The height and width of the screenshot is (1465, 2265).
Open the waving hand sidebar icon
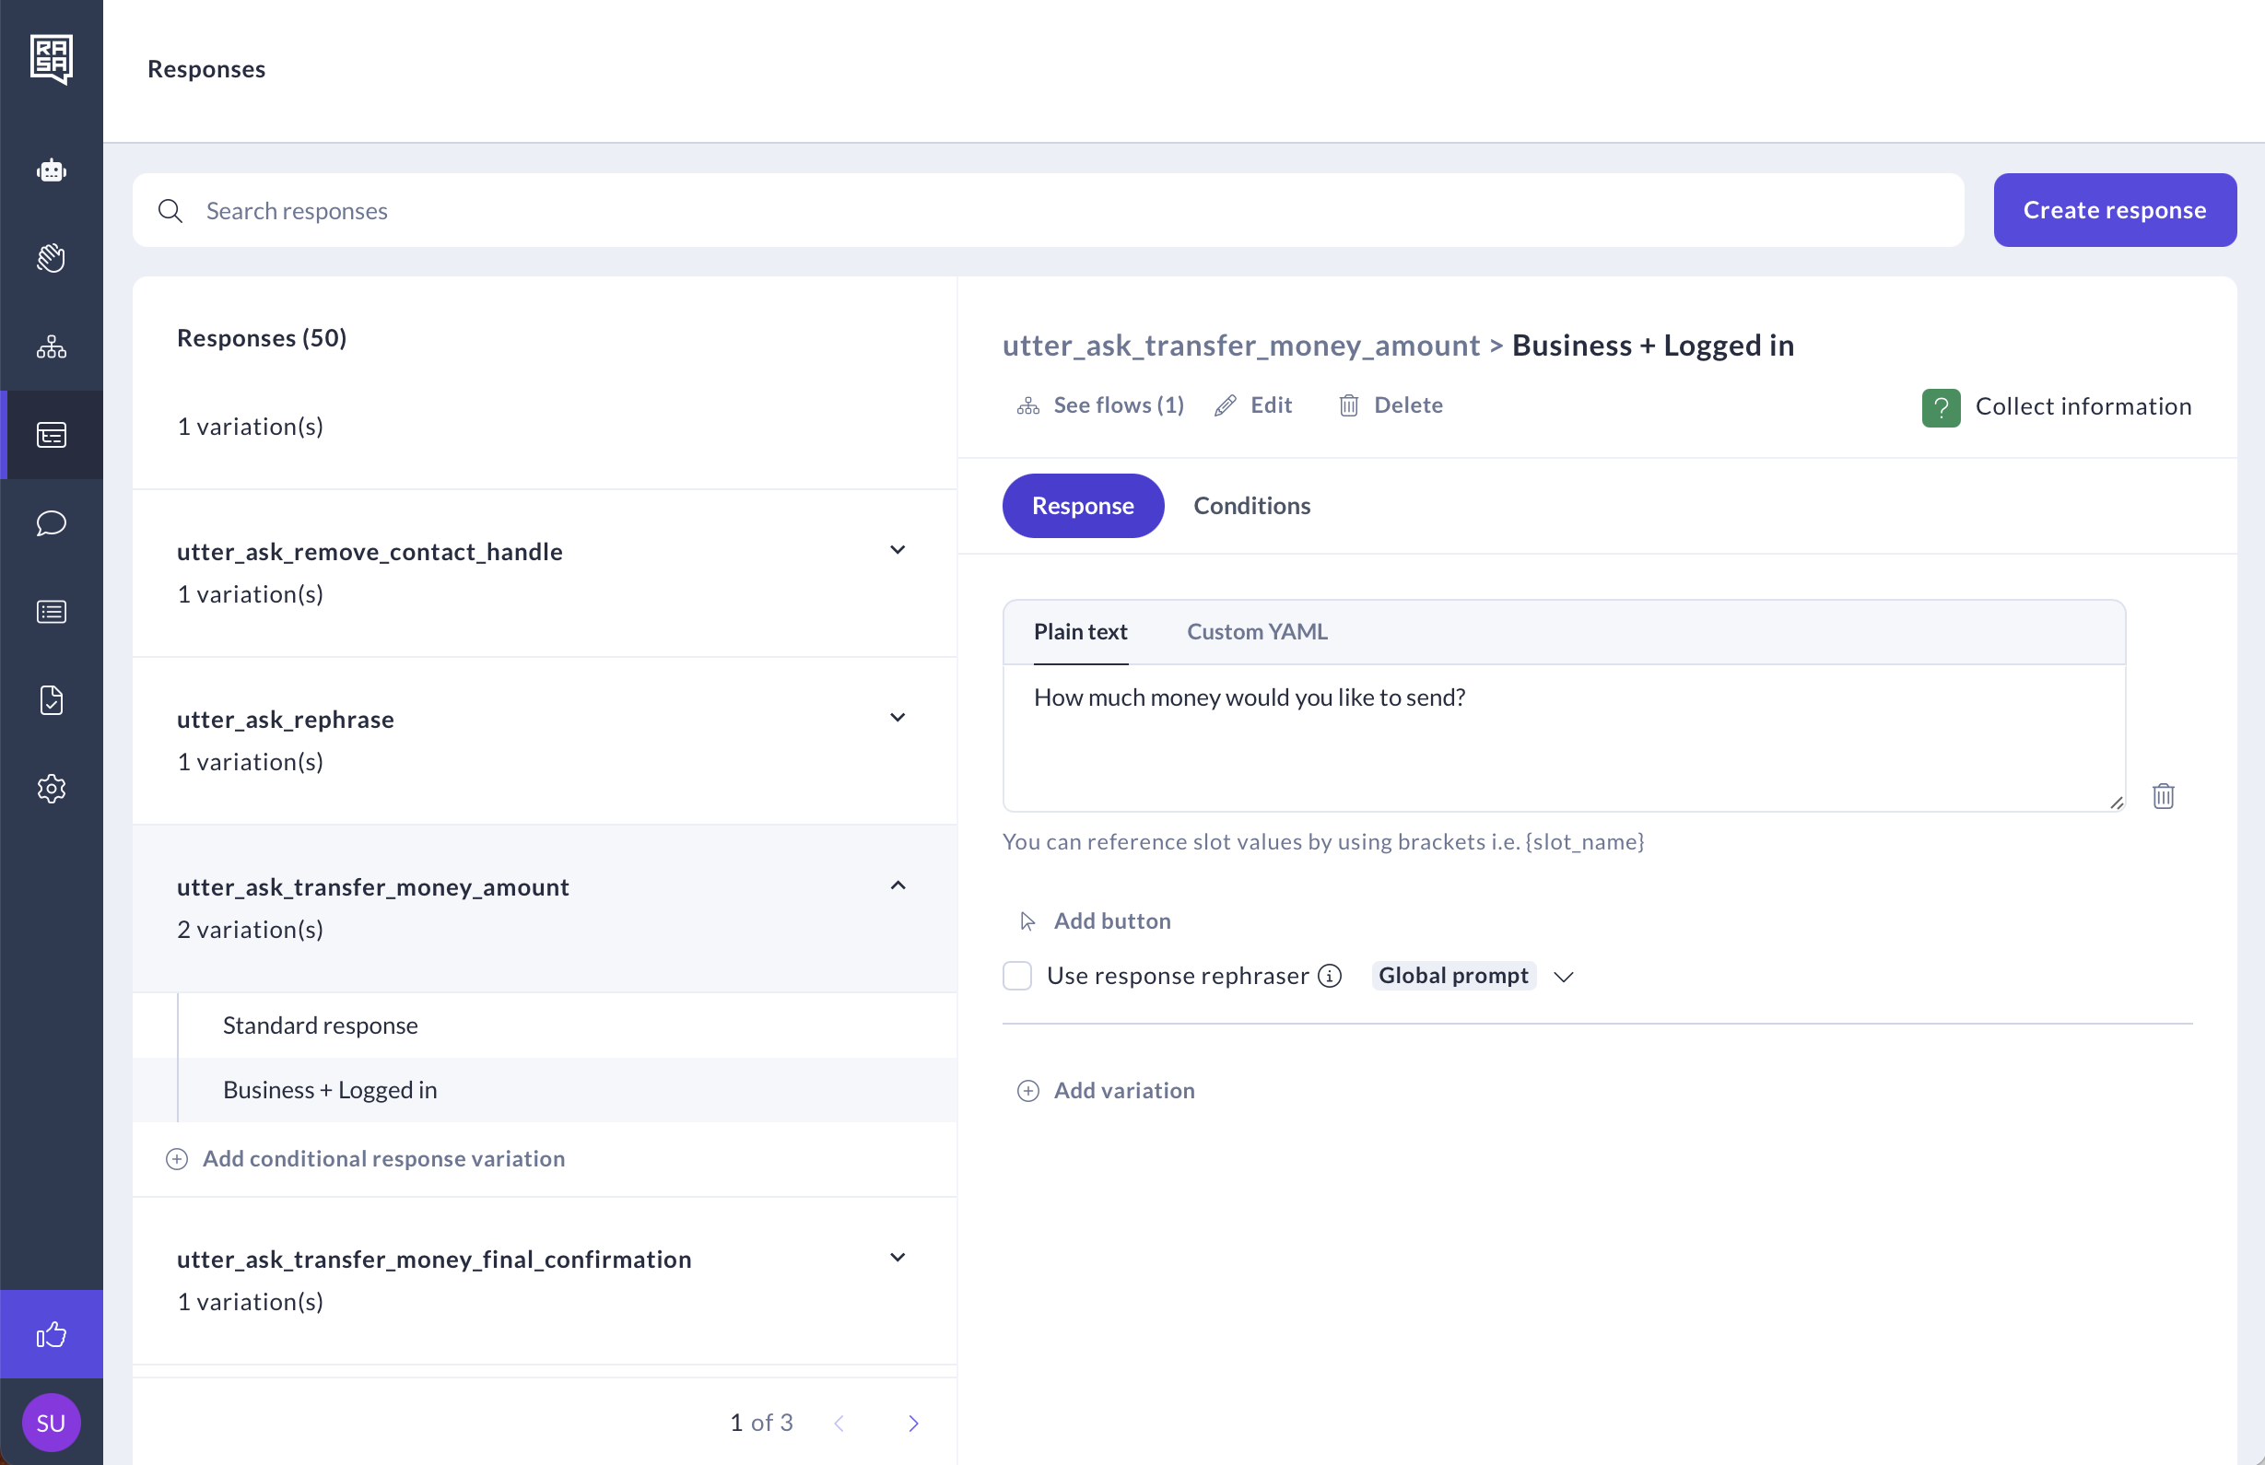(x=52, y=258)
